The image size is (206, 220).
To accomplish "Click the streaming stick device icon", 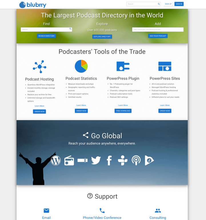I will [83, 160].
